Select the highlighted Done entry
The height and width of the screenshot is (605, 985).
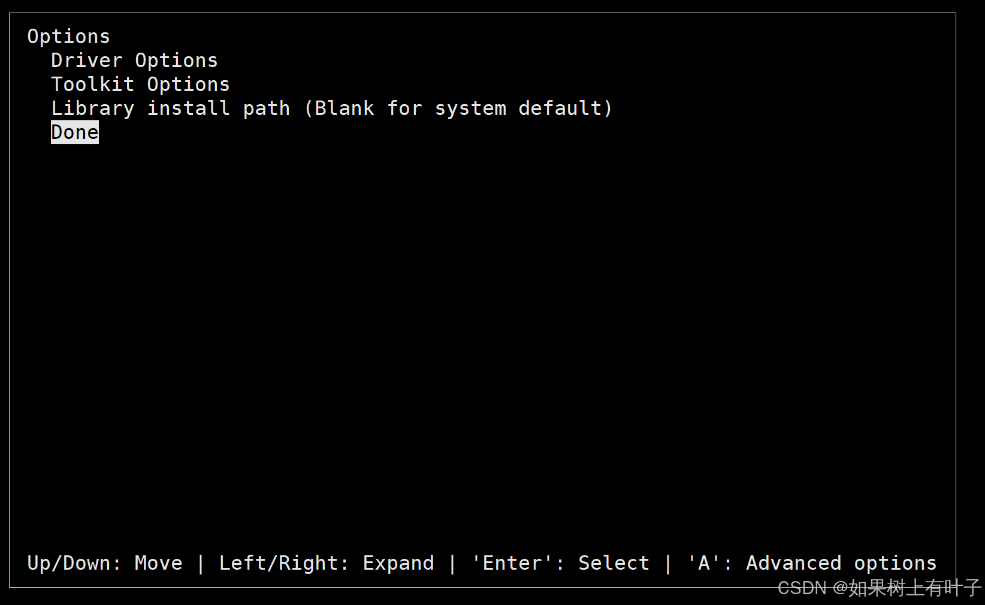pos(75,132)
